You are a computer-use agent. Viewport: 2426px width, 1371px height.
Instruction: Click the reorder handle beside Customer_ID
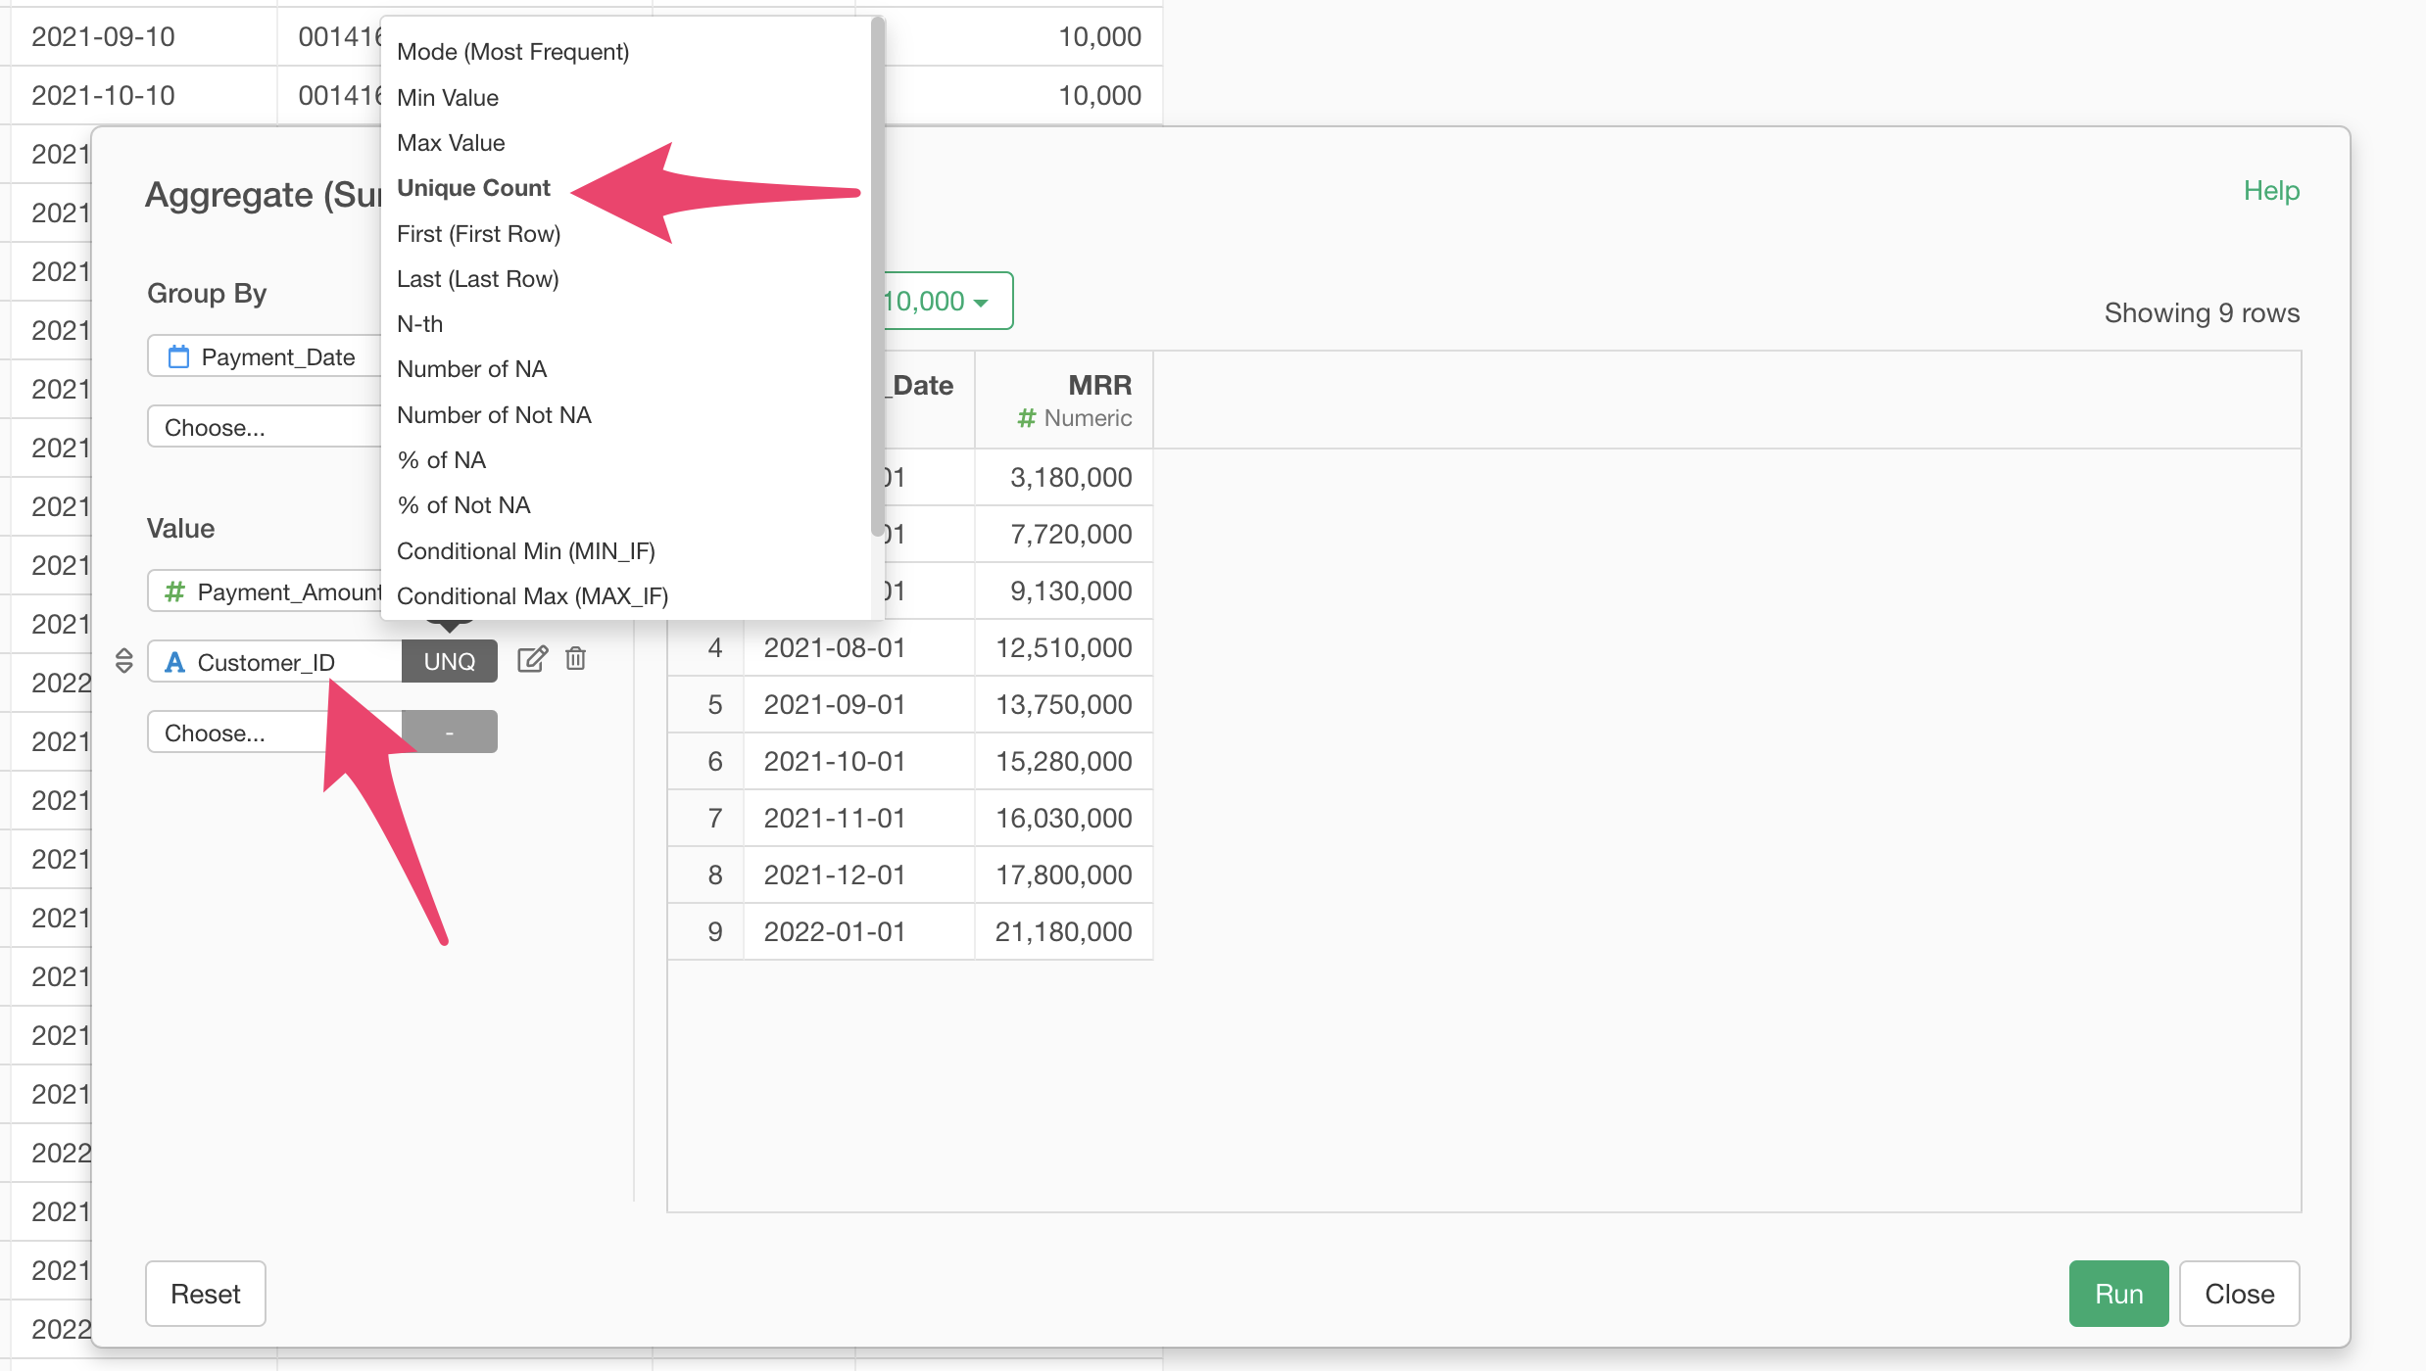tap(123, 661)
